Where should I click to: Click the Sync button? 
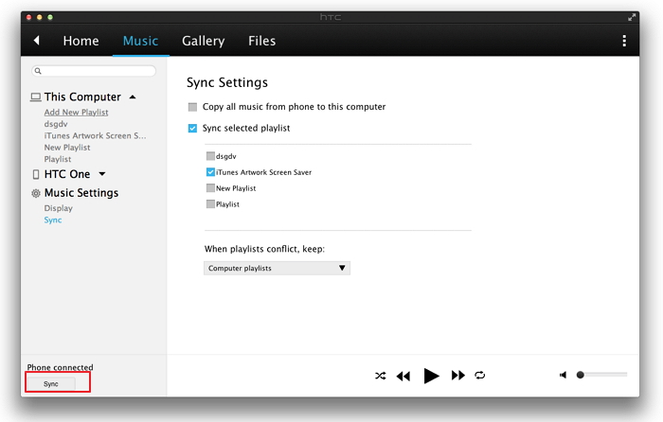[x=51, y=384]
